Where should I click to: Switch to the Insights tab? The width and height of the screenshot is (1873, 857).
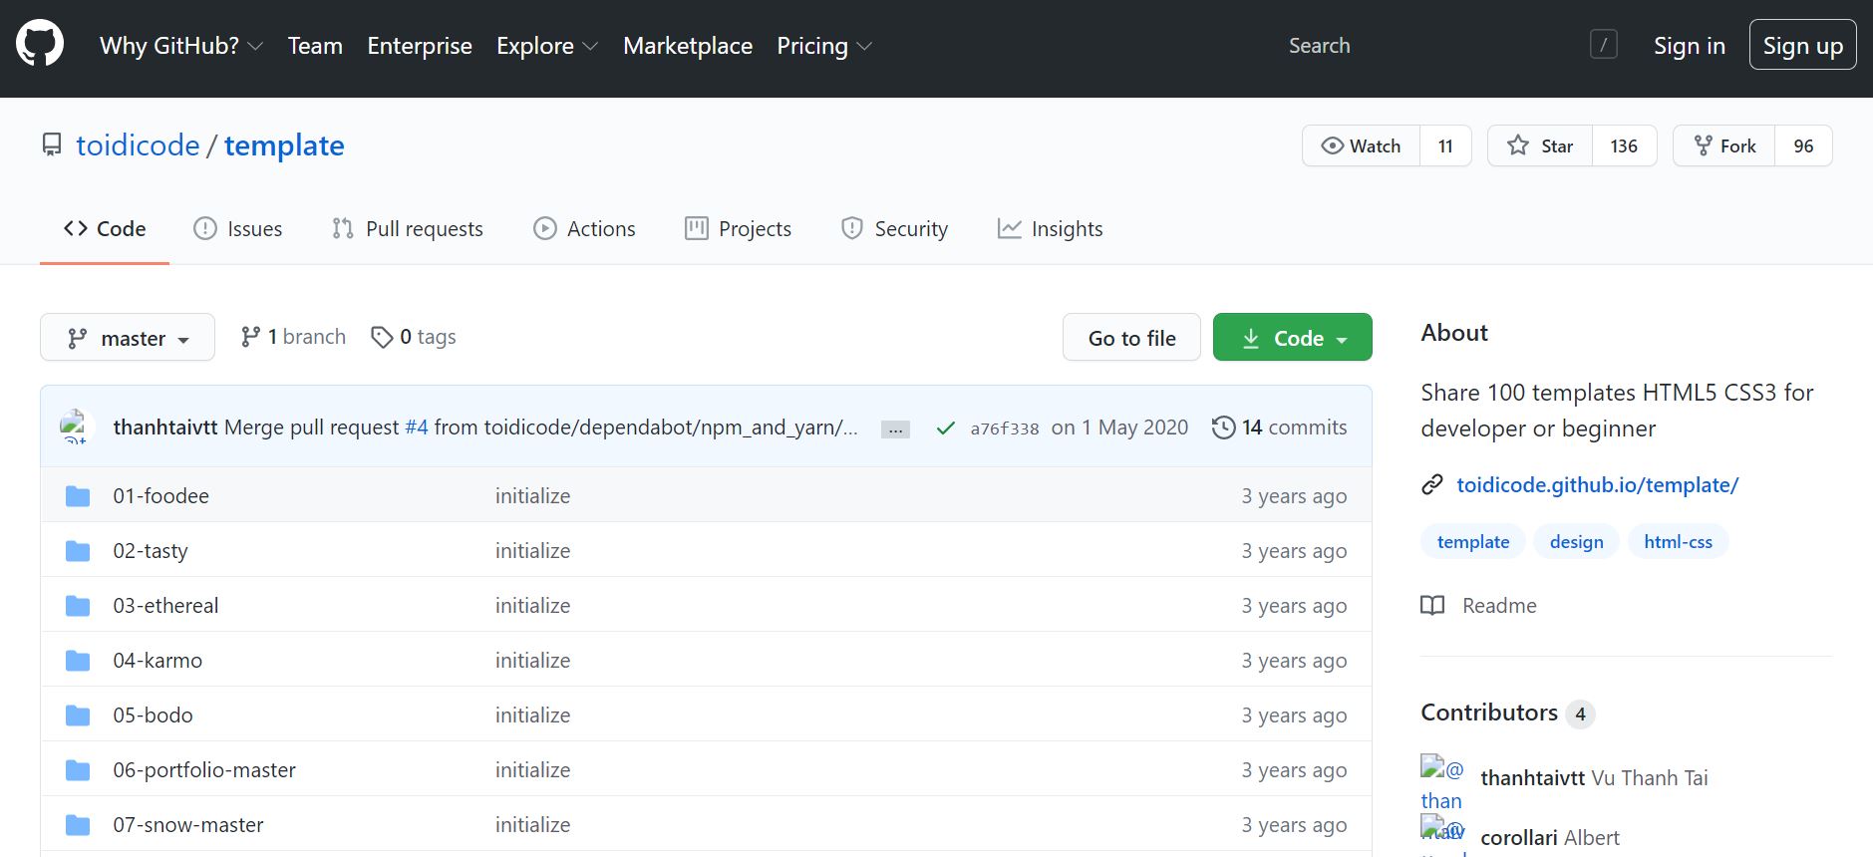pyautogui.click(x=1051, y=229)
